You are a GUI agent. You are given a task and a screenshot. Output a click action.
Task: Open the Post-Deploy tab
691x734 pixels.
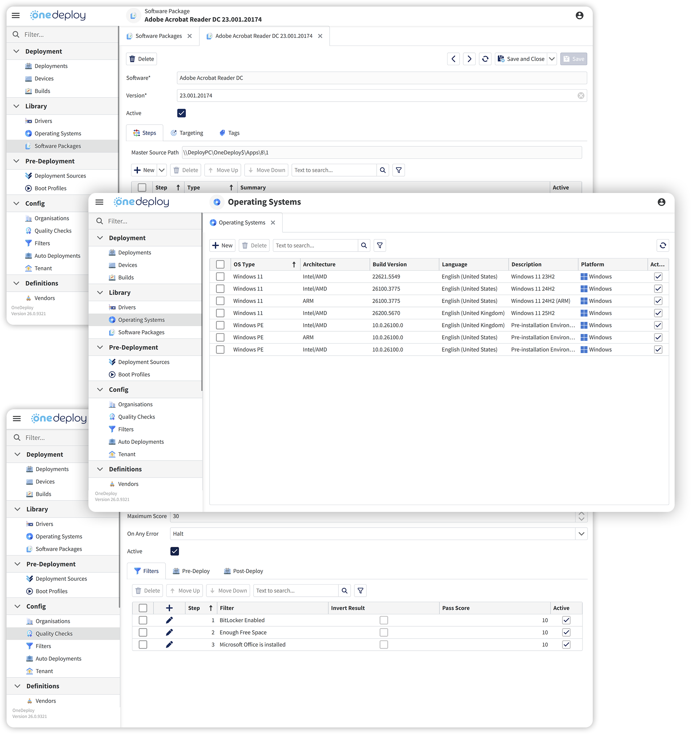coord(243,571)
